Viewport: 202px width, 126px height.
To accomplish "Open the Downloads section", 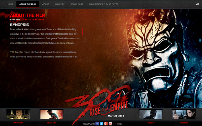I will click(x=77, y=4).
